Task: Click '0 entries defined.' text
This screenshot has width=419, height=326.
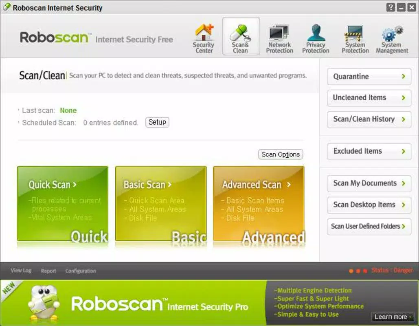Action: (111, 123)
